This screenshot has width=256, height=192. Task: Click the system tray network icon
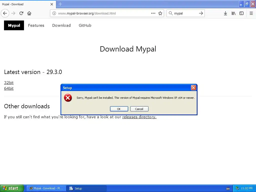237,188
